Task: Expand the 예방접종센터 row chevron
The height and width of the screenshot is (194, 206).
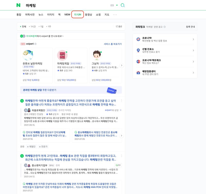Action: click(193, 73)
